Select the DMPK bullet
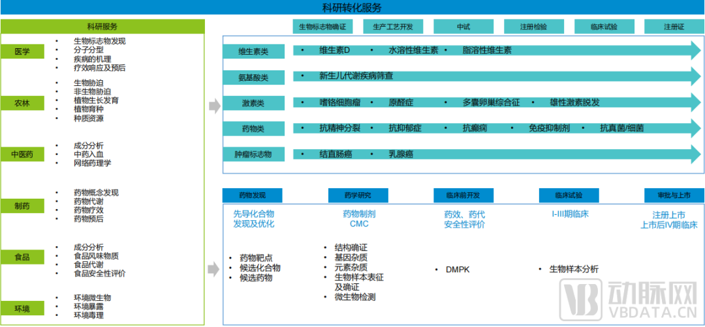Image resolution: width=705 pixels, height=327 pixels. 458,269
